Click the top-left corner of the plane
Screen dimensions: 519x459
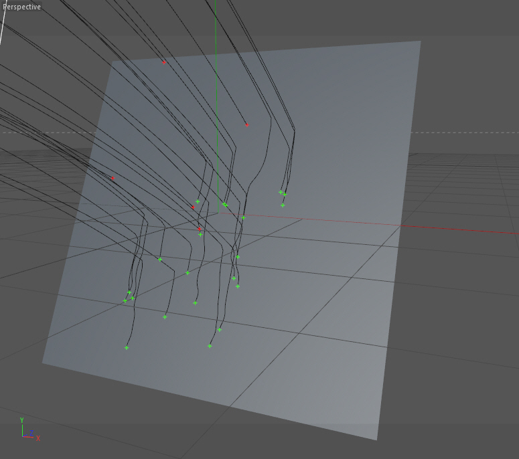(114, 62)
